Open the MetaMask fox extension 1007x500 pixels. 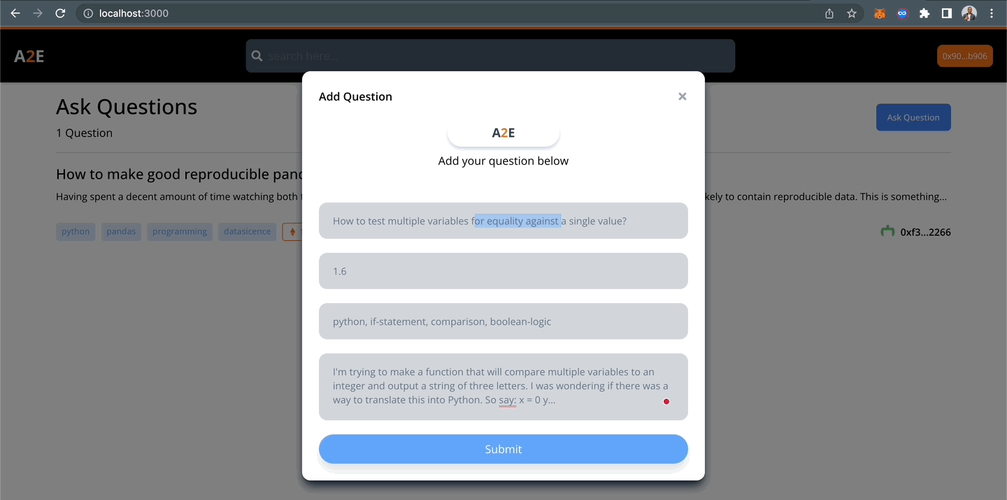pyautogui.click(x=880, y=13)
